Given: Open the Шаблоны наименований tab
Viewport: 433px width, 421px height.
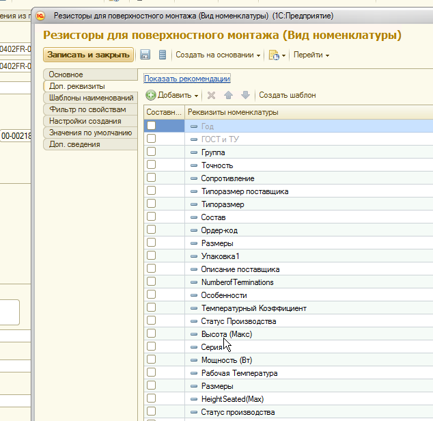Looking at the screenshot, I should 91,98.
